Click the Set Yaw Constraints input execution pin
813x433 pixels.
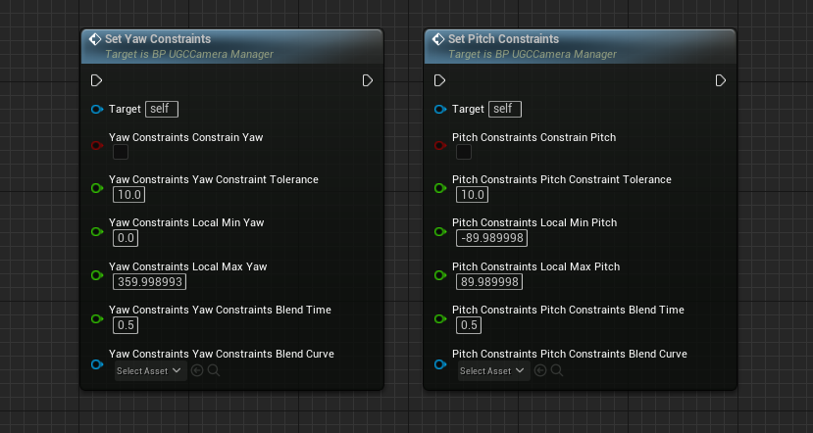[x=96, y=80]
